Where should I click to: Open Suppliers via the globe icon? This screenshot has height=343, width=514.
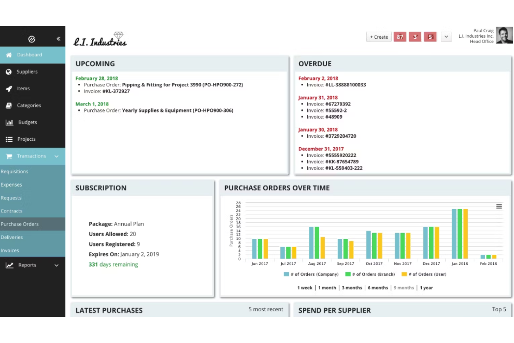pos(9,72)
